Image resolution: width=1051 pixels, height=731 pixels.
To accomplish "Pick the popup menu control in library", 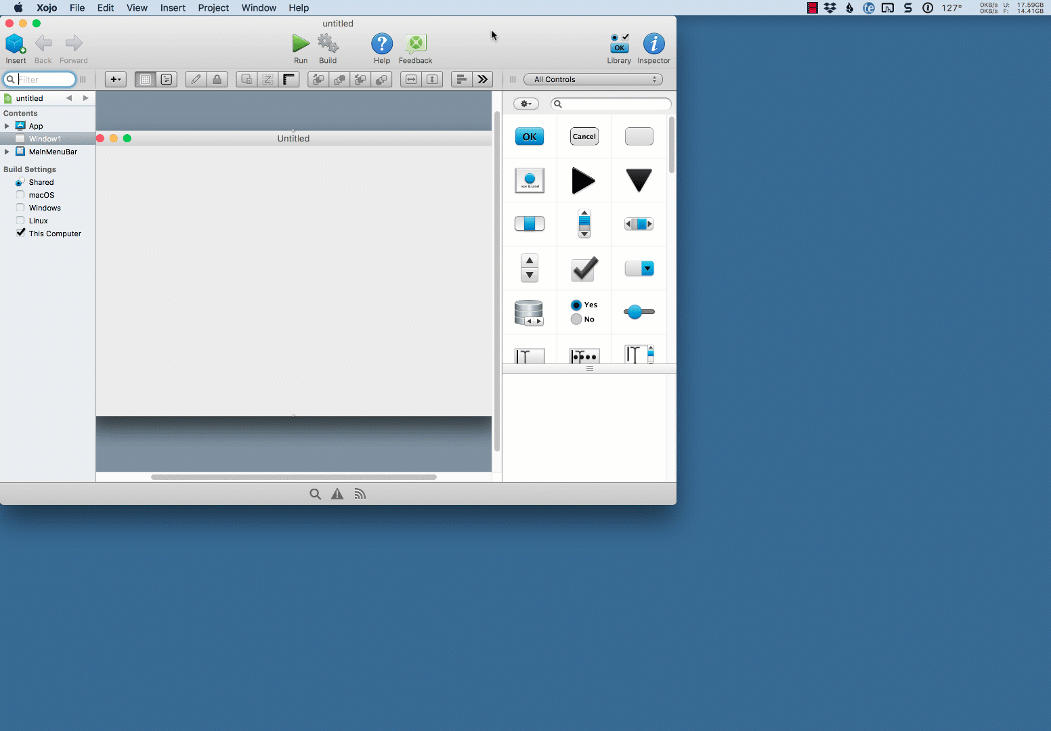I will click(x=639, y=269).
